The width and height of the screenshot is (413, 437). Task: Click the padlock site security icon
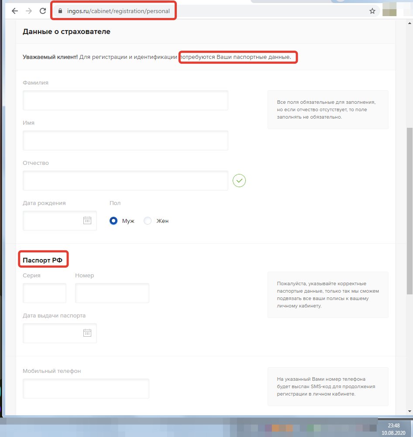(x=61, y=11)
